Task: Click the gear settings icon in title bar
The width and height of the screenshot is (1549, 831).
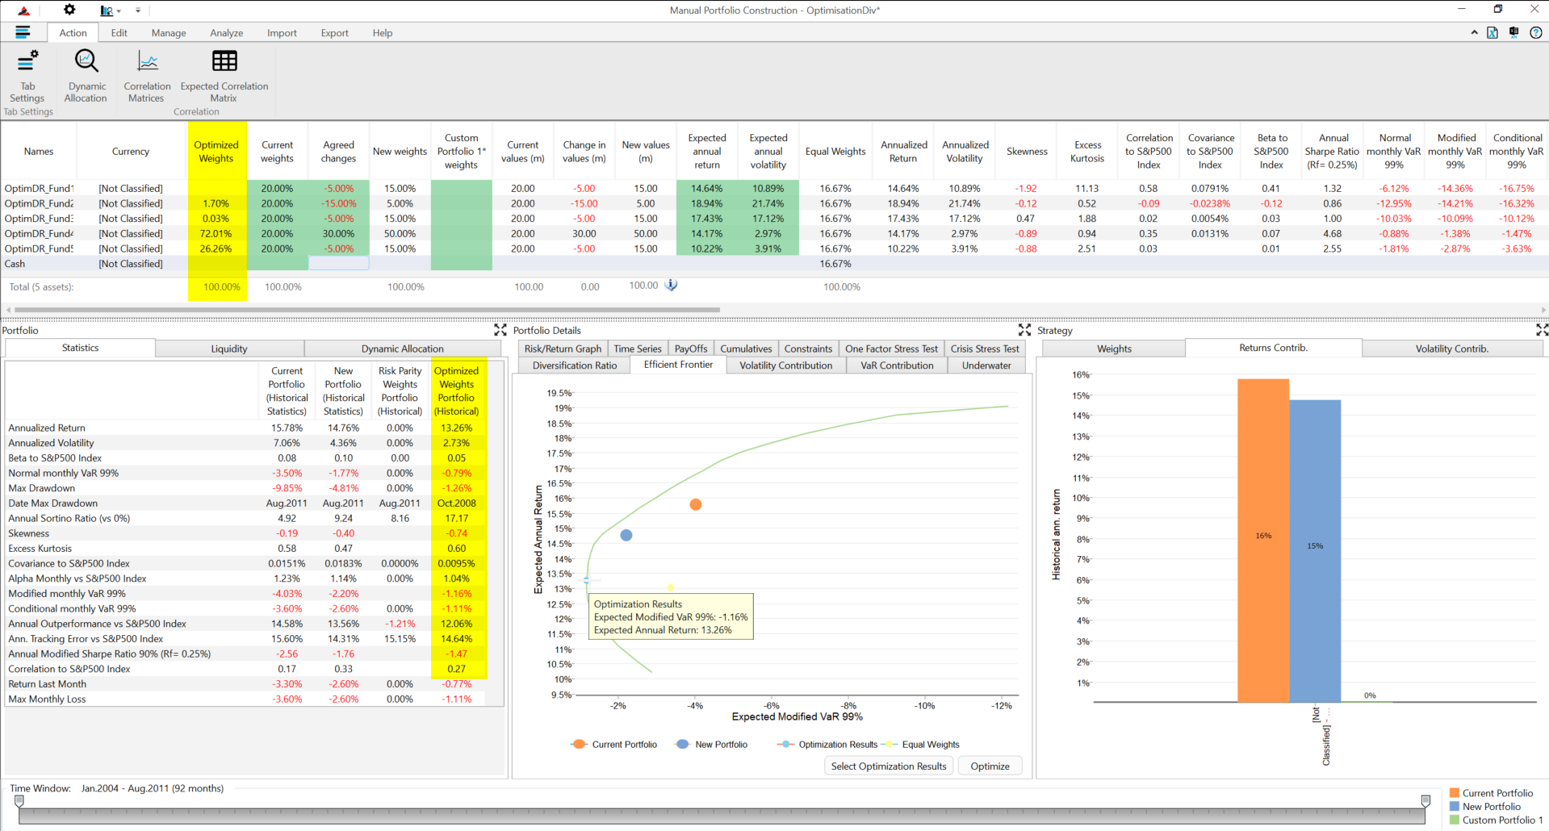Action: point(69,10)
